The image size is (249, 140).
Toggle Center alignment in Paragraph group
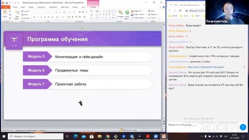click(73, 17)
